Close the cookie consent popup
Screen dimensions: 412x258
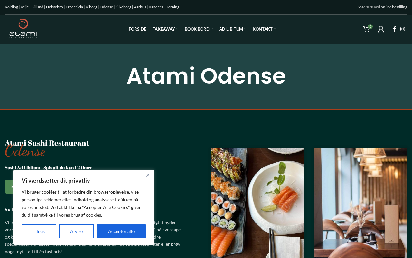[x=148, y=175]
